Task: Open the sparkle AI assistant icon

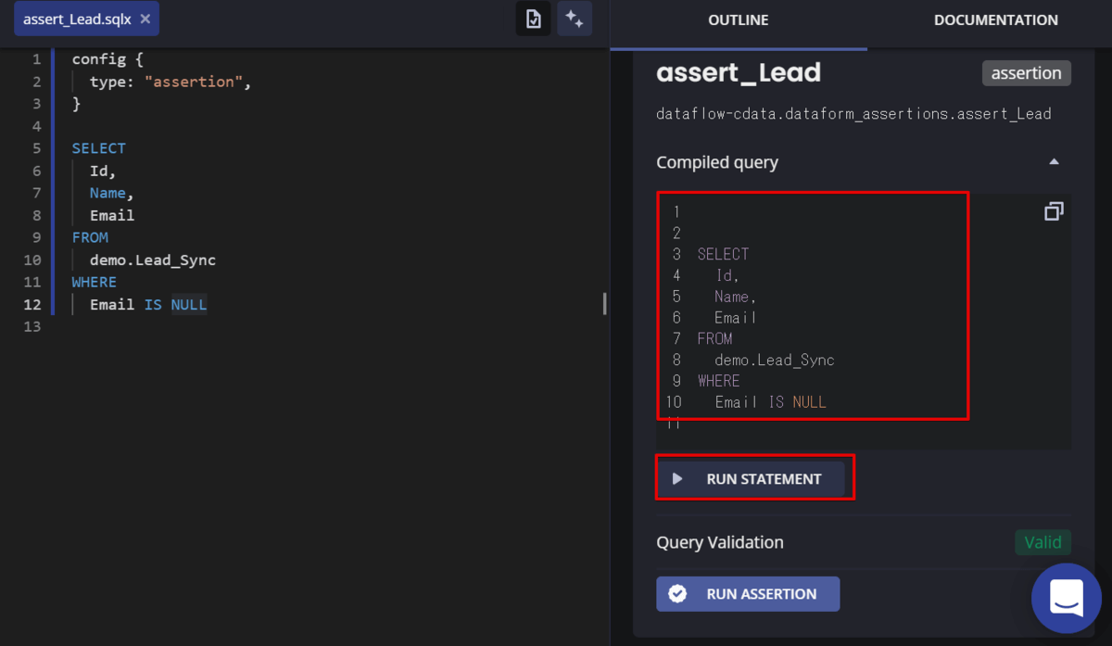Action: click(x=575, y=19)
